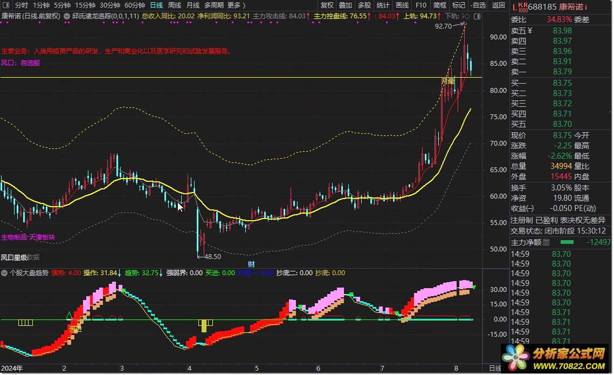Click the 财 finance marker on chart
The height and width of the screenshot is (375, 614).
pos(251,264)
